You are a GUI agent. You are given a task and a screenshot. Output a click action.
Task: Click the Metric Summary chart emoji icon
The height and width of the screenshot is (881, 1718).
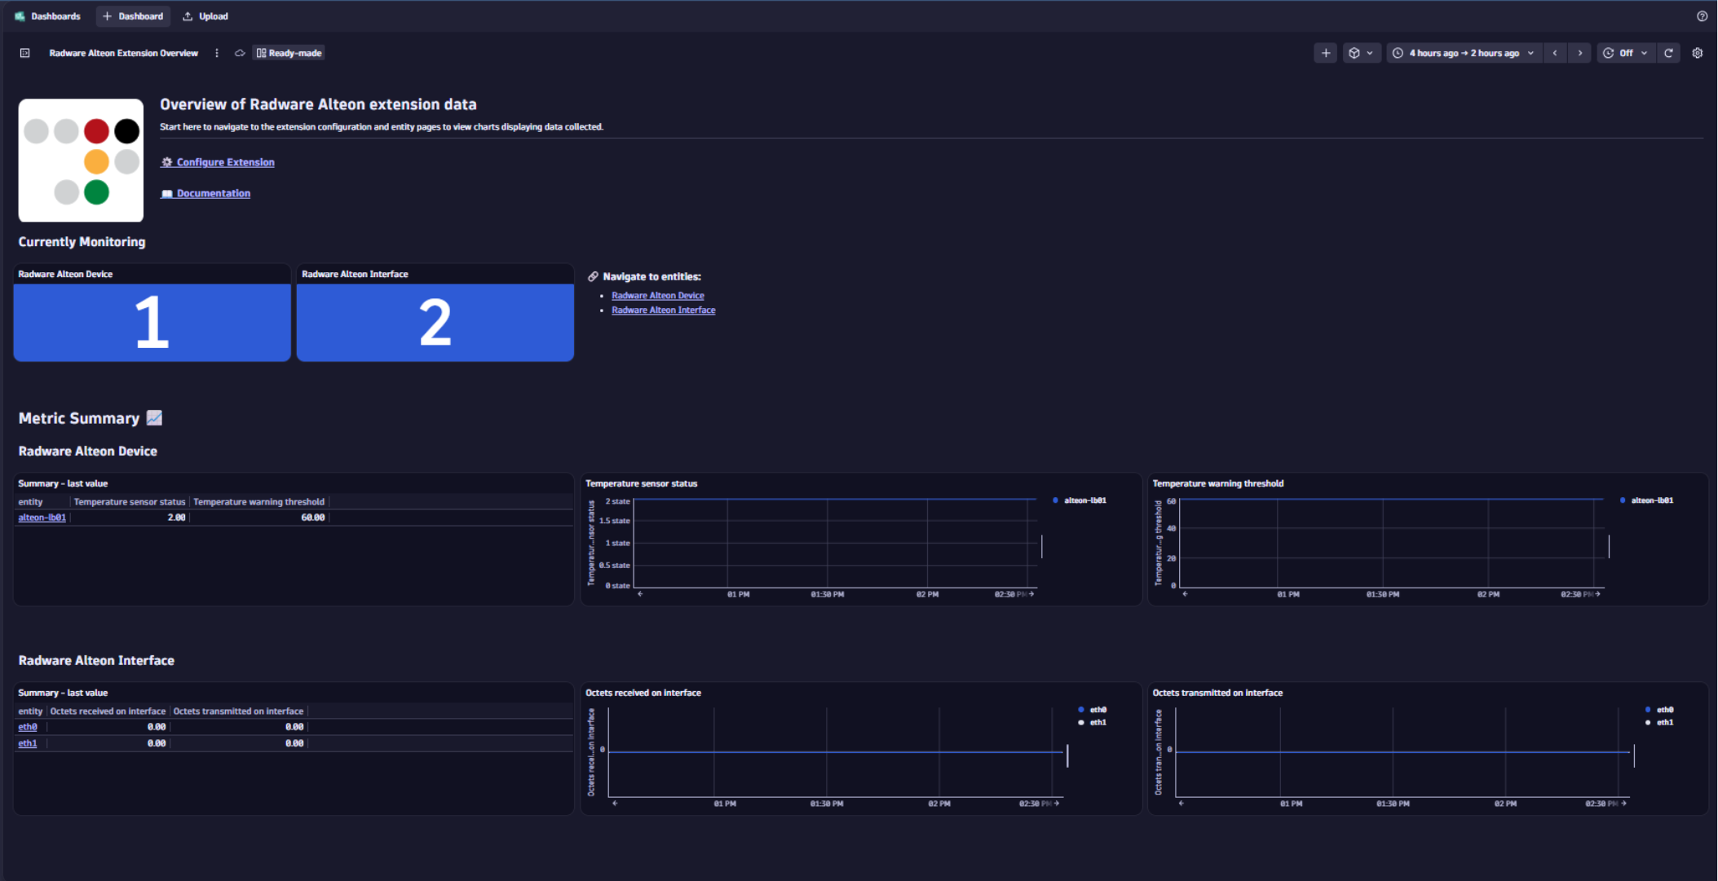click(x=155, y=417)
